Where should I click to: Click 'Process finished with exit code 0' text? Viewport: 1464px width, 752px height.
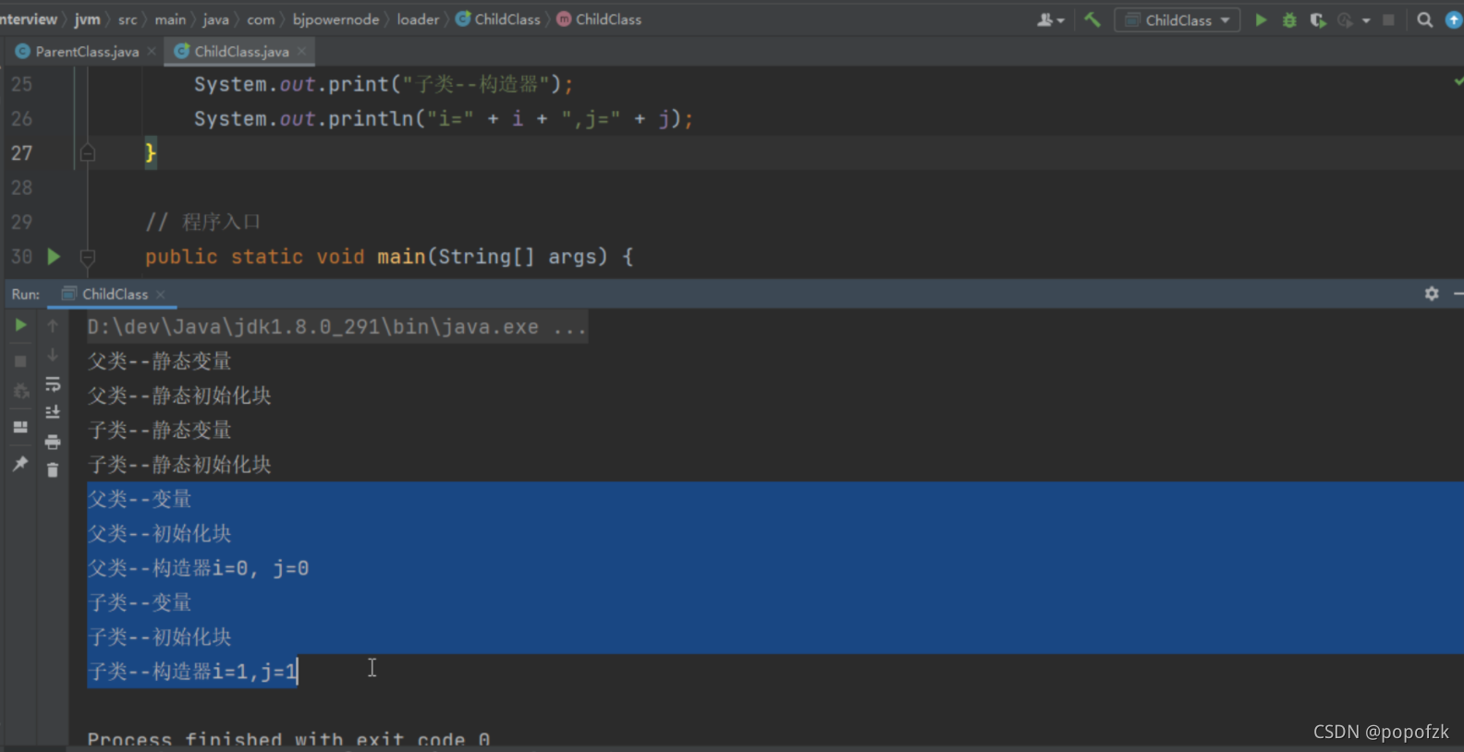(288, 739)
